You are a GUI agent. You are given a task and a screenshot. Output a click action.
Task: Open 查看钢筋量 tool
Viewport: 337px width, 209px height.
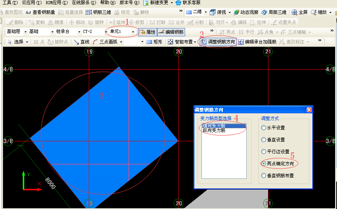click(x=40, y=12)
